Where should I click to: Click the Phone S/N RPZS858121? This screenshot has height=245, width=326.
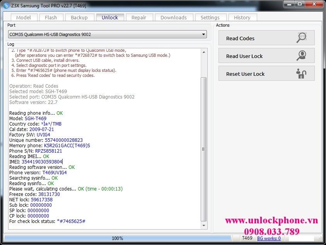point(49,151)
